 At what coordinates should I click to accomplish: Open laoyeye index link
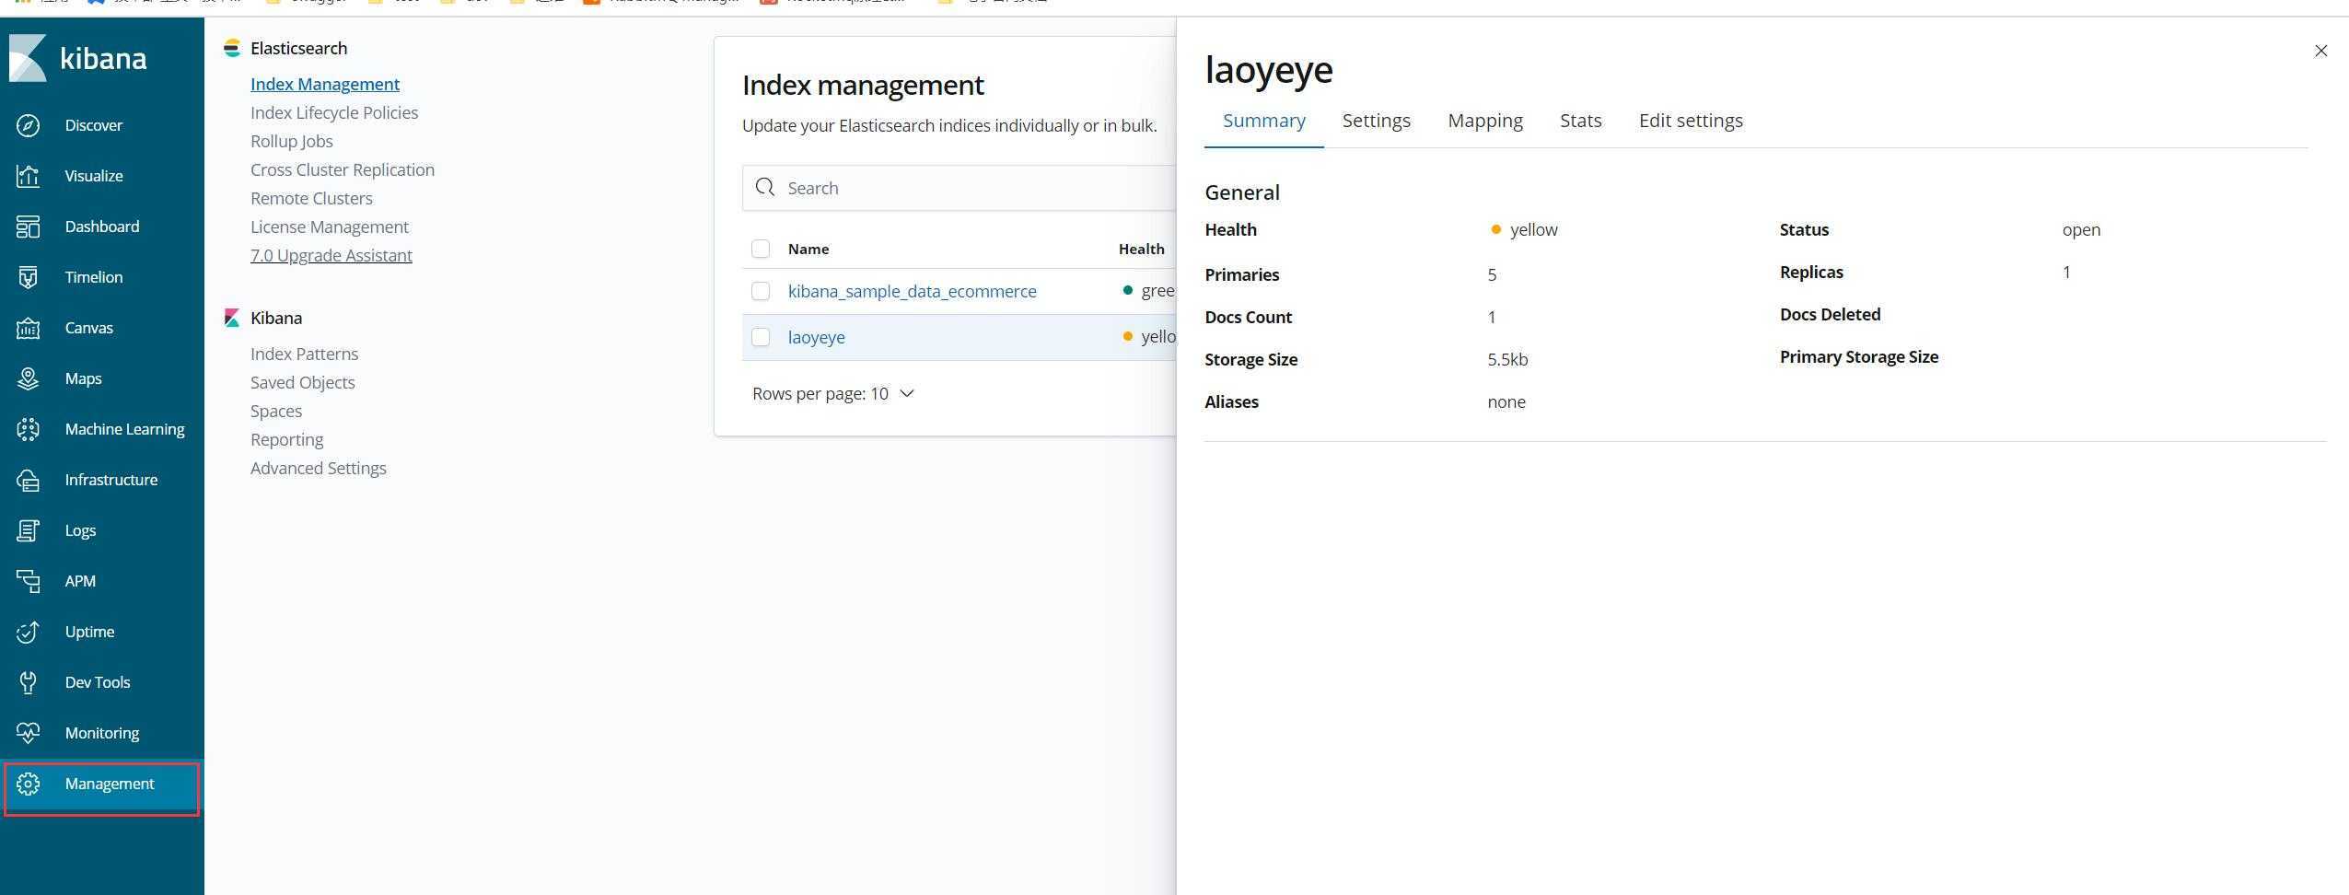pyautogui.click(x=817, y=337)
